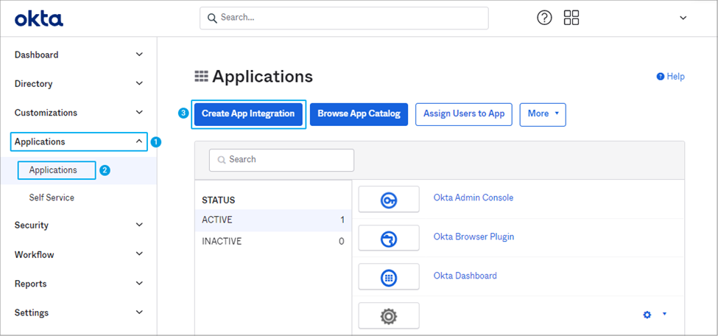Click the blue Help question icon
Viewport: 718px width, 336px height.
[x=661, y=77]
